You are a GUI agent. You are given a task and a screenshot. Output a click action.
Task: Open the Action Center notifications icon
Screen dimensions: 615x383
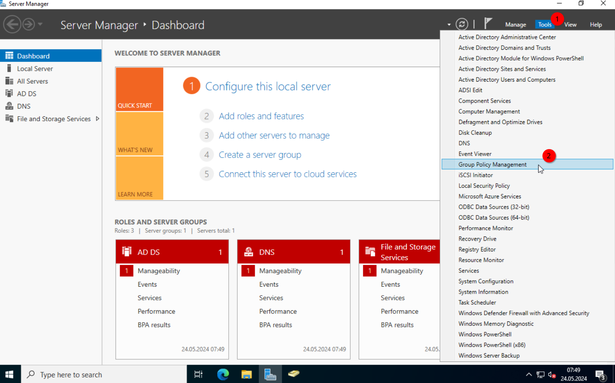click(x=601, y=375)
